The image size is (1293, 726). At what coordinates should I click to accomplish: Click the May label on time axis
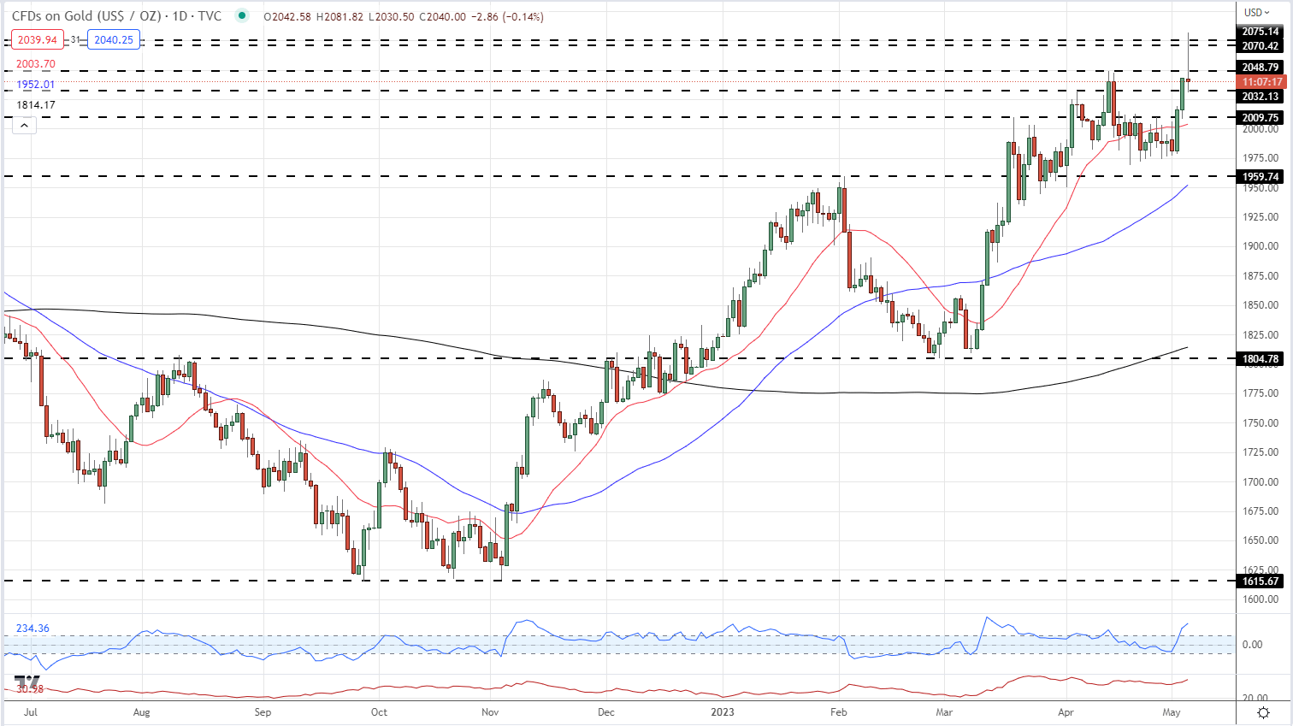pos(1172,711)
